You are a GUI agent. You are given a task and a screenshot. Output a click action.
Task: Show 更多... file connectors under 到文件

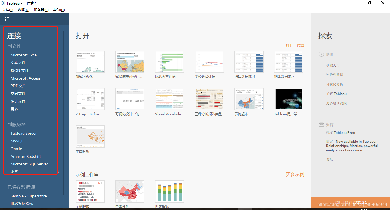coord(15,109)
